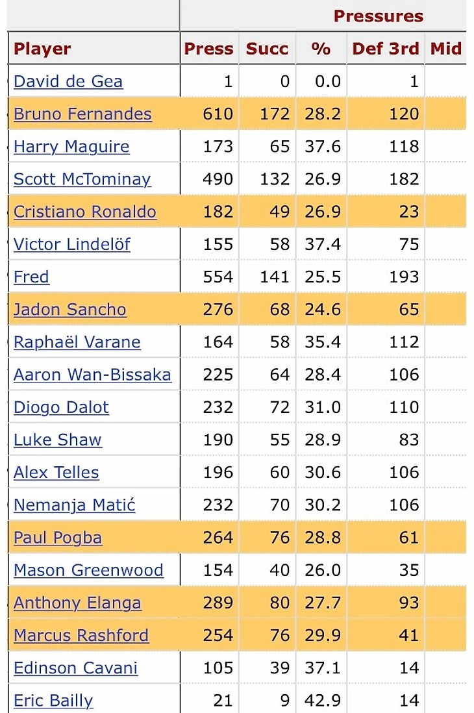Open Jadon Sancho player page
The width and height of the screenshot is (474, 713).
[x=70, y=310]
